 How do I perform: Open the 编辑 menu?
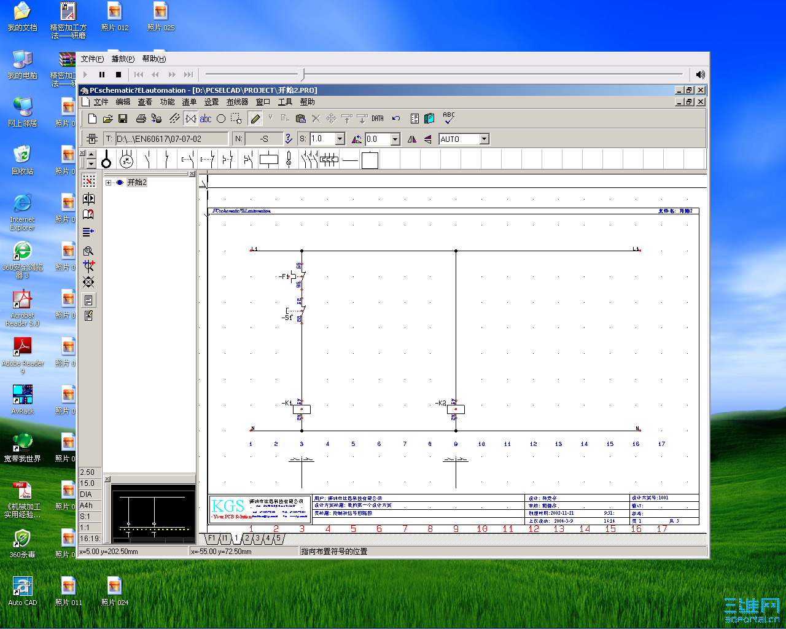coord(123,102)
